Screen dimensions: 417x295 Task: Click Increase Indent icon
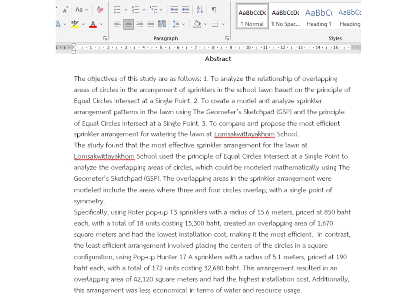point(185,10)
